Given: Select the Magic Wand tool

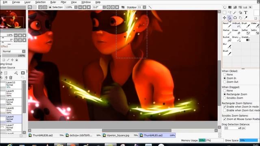Looking at the screenshot, I should pos(235,13).
